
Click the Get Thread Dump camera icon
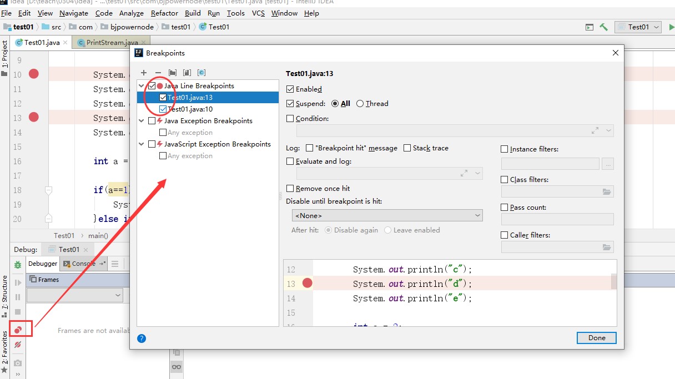click(18, 363)
